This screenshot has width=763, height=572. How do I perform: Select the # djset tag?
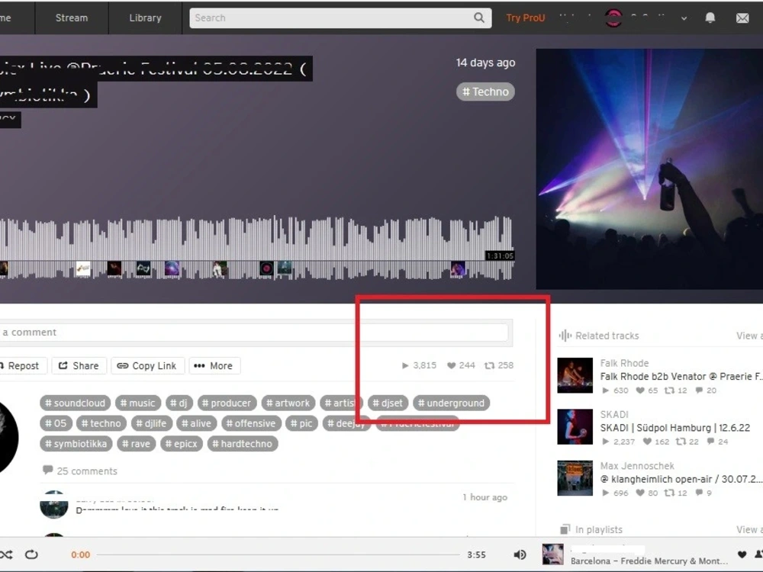(x=388, y=403)
